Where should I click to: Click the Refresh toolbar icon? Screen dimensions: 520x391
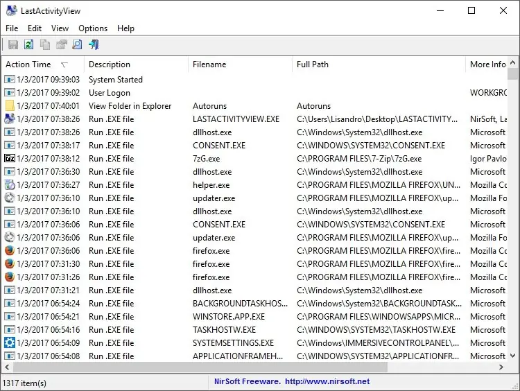(x=29, y=44)
